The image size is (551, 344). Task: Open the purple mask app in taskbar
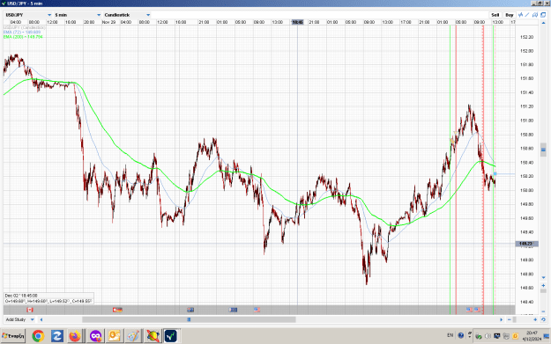click(95, 336)
